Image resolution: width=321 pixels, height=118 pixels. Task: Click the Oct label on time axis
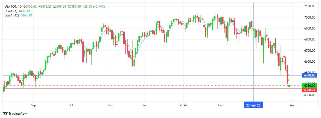tap(71, 105)
